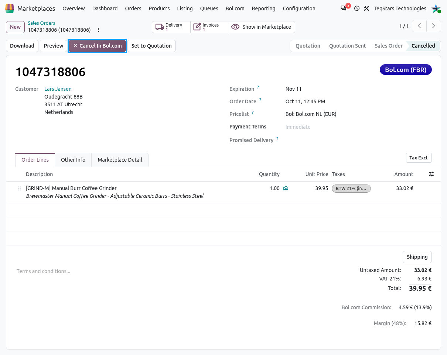Viewport: 447px width, 355px height.
Task: Open the Marketplaces app home icon
Action: (x=10, y=8)
